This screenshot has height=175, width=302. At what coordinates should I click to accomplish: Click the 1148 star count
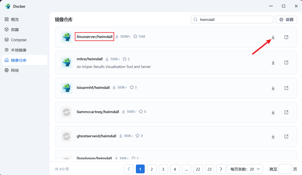[142, 36]
